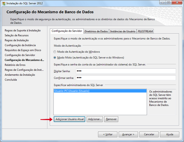
Task: Click the SQL Server installer title bar icon
Action: point(4,4)
